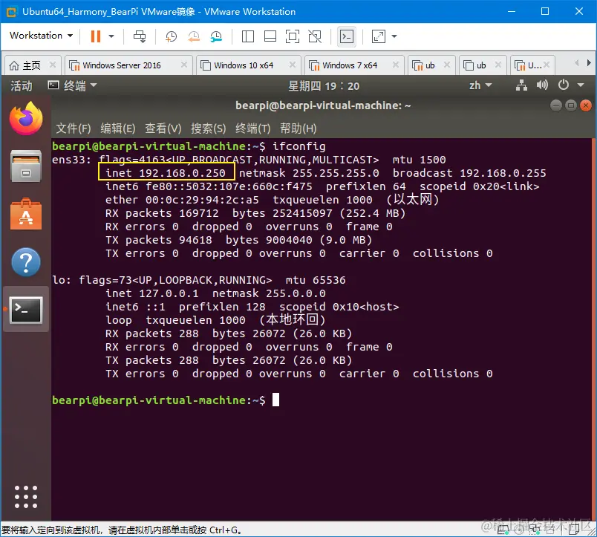The width and height of the screenshot is (597, 537).
Task: Send Ctrl+Alt+Del to the virtual machine
Action: [140, 36]
